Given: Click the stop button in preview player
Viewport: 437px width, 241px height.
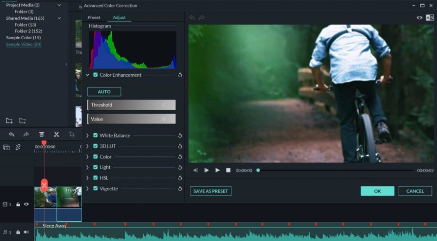Looking at the screenshot, I should tap(228, 170).
